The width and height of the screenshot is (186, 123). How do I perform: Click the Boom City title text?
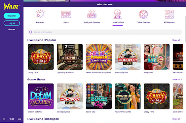[x=91, y=112]
